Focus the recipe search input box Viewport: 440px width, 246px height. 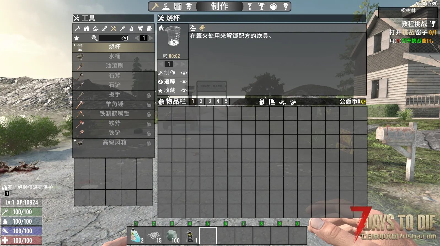click(113, 38)
